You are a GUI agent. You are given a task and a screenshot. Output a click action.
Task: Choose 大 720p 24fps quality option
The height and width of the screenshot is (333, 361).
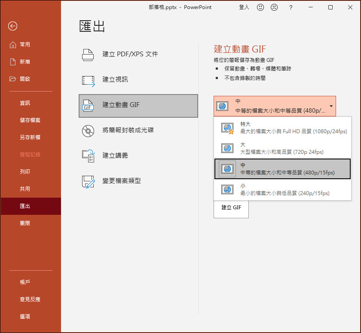(282, 148)
